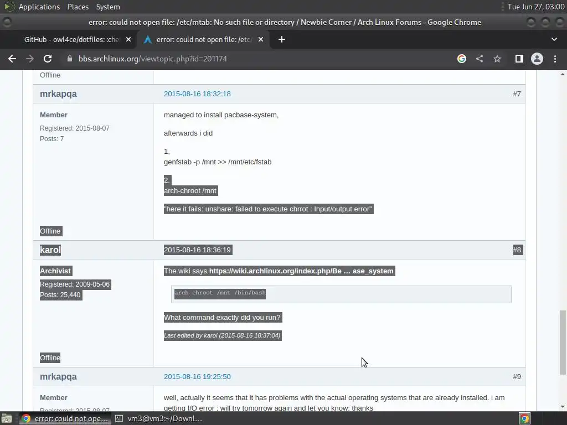
Task: Open the Applications menu
Action: pos(39,7)
